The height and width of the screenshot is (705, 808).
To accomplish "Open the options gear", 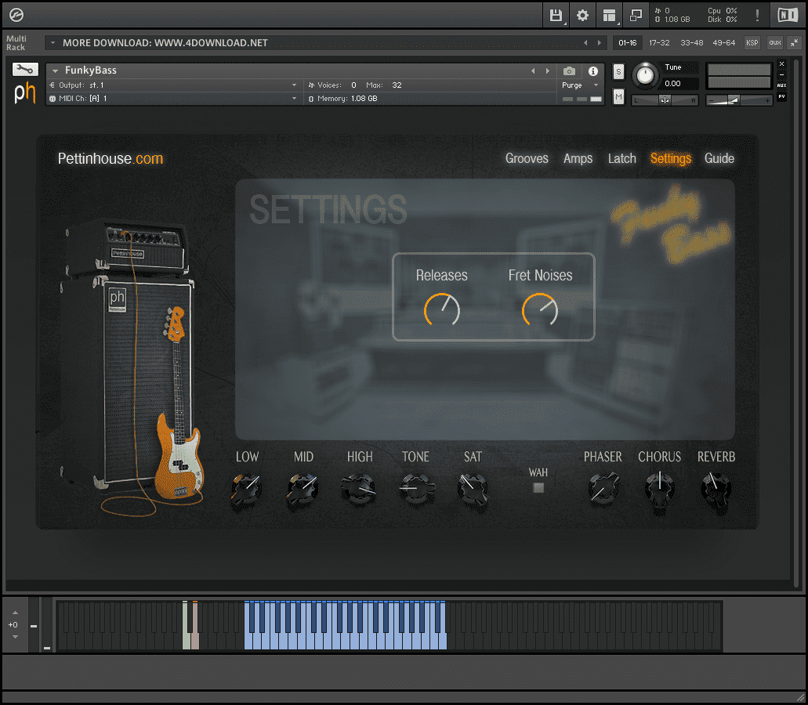I will (x=582, y=16).
